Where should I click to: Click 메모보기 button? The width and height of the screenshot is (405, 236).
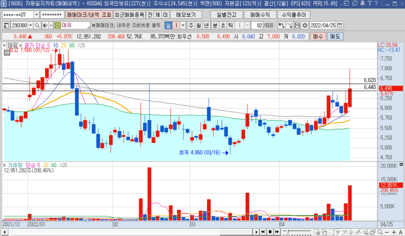pos(186,15)
